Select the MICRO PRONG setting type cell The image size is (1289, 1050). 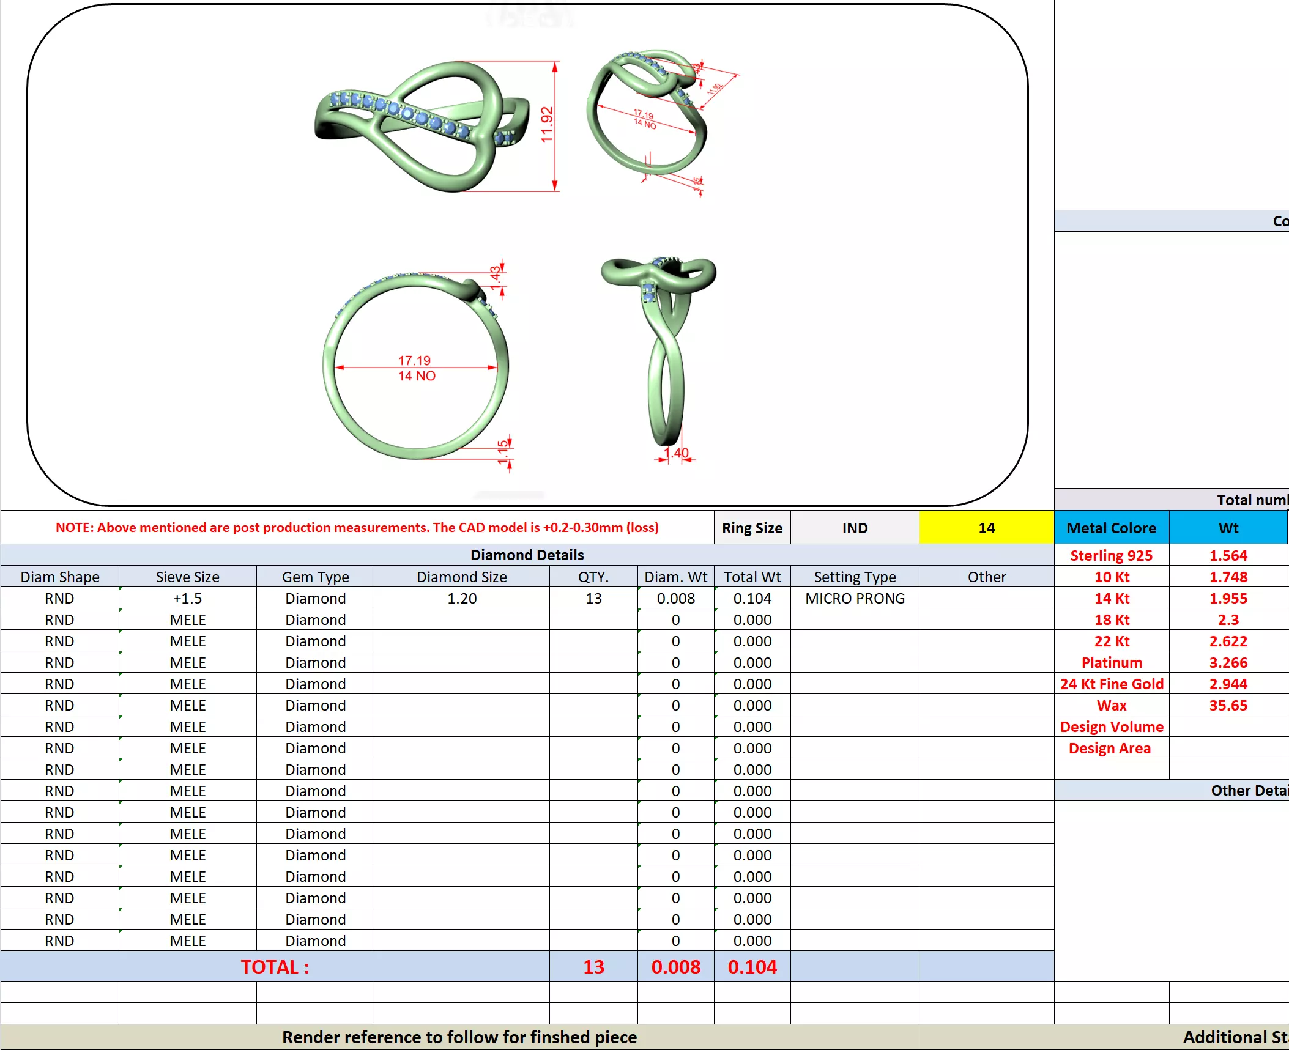tap(854, 598)
